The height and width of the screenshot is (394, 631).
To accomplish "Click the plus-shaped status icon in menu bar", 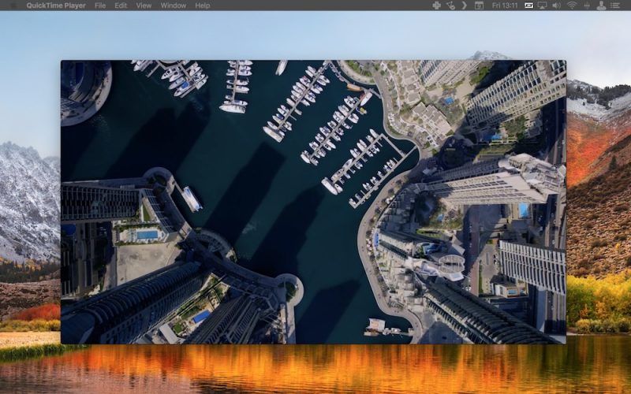I will tap(437, 6).
